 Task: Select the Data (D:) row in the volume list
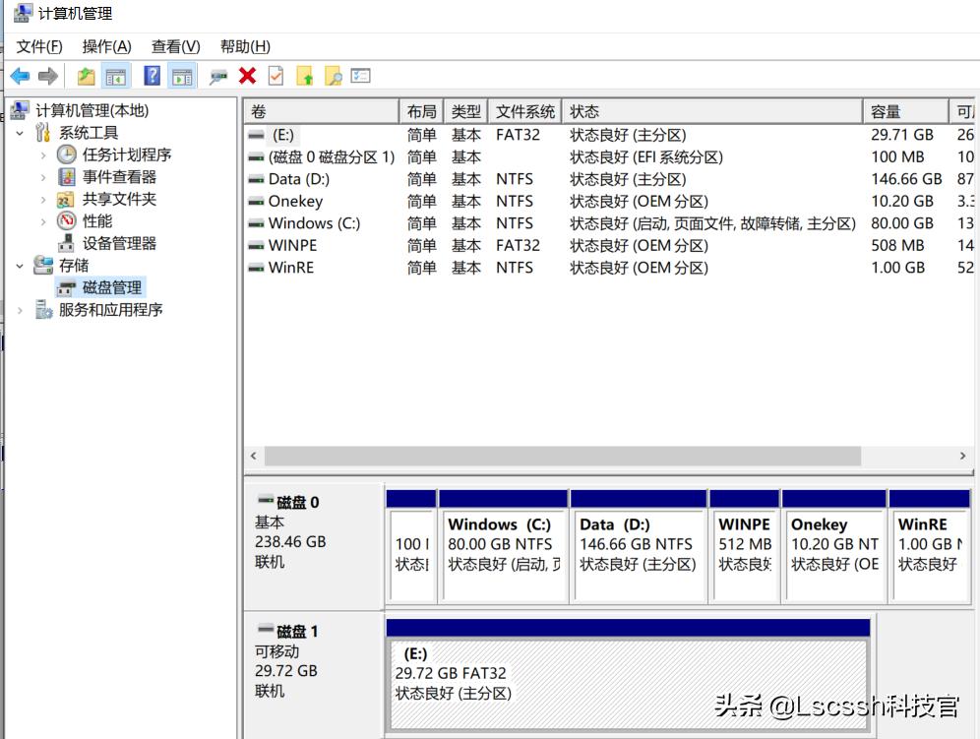pyautogui.click(x=299, y=179)
